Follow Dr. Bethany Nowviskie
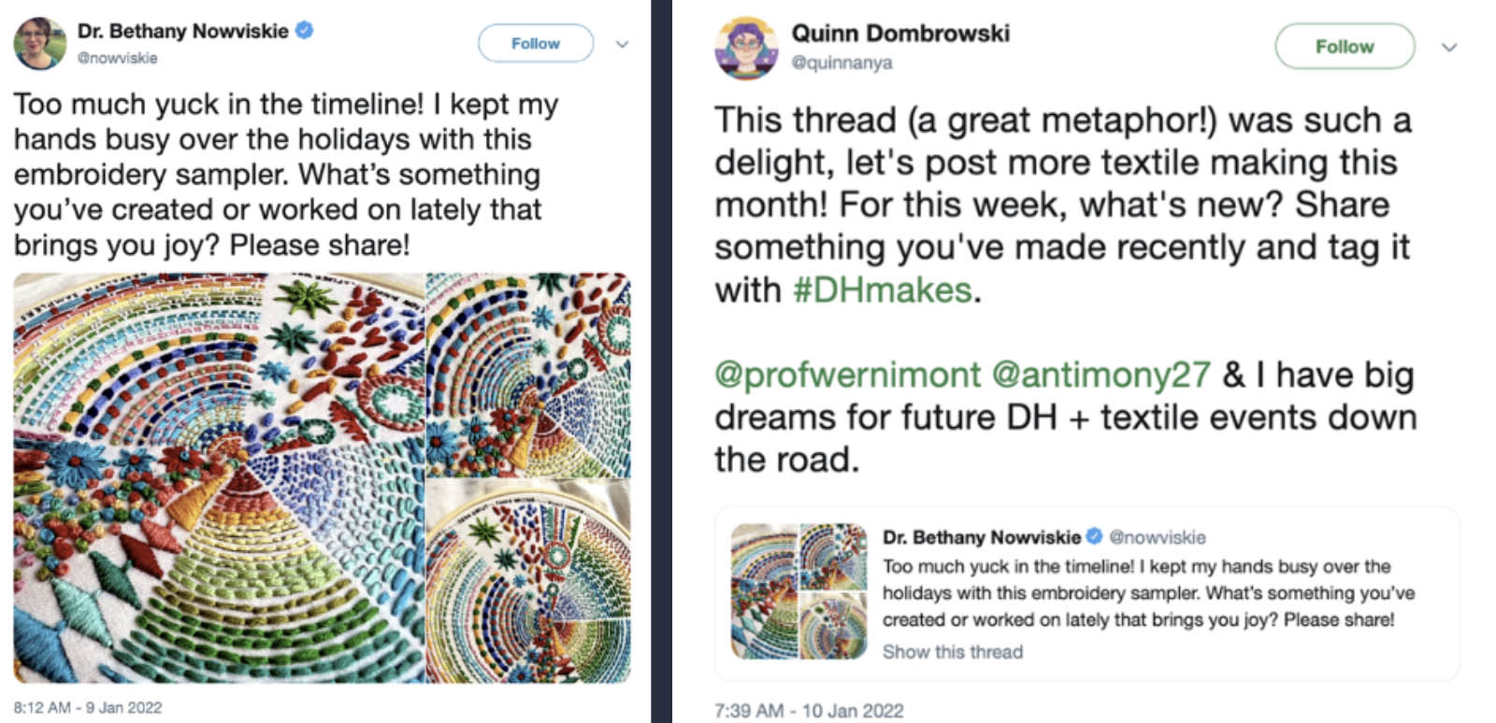1496x723 pixels. coord(535,43)
